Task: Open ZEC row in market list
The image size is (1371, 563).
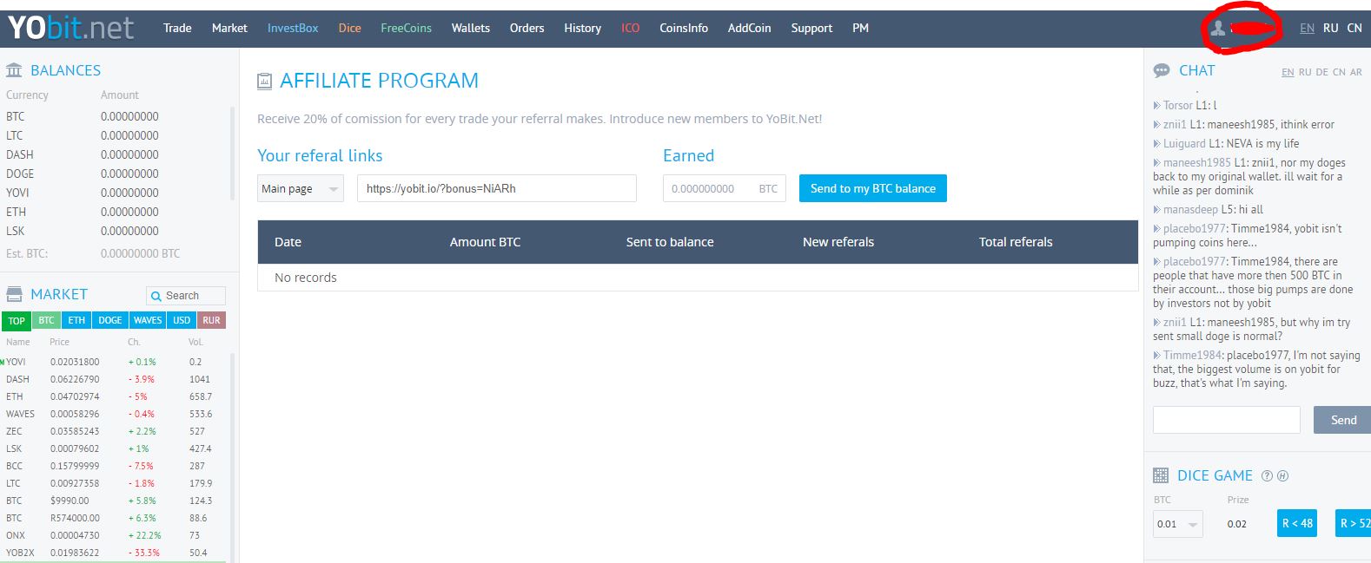Action: coord(115,431)
